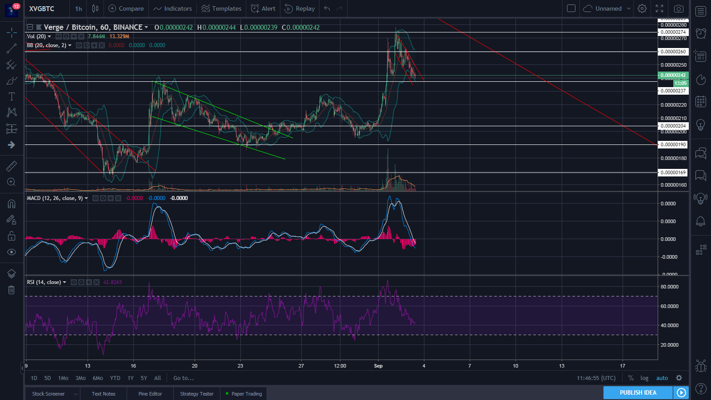
Task: Set chart range to YTD
Action: pyautogui.click(x=115, y=378)
